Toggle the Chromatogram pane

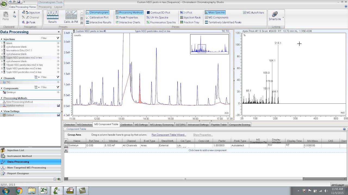click(97, 12)
